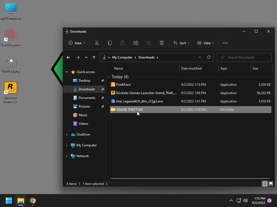Switch to details view layout icon
Viewport: 277px width, 207px height.
click(x=265, y=184)
